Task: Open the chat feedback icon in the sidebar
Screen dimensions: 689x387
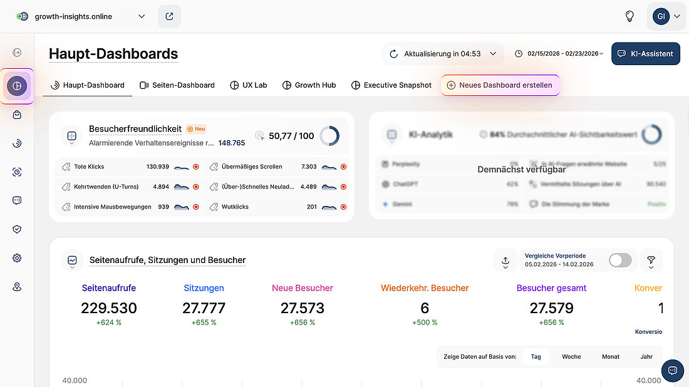Action: tap(17, 200)
